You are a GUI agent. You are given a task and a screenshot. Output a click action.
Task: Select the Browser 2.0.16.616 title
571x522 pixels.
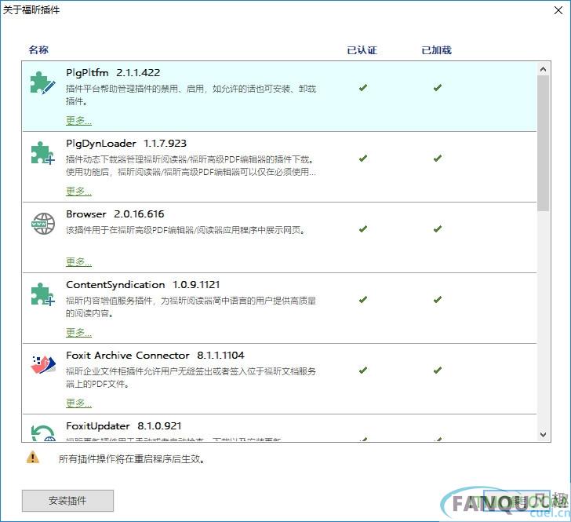[x=115, y=214]
